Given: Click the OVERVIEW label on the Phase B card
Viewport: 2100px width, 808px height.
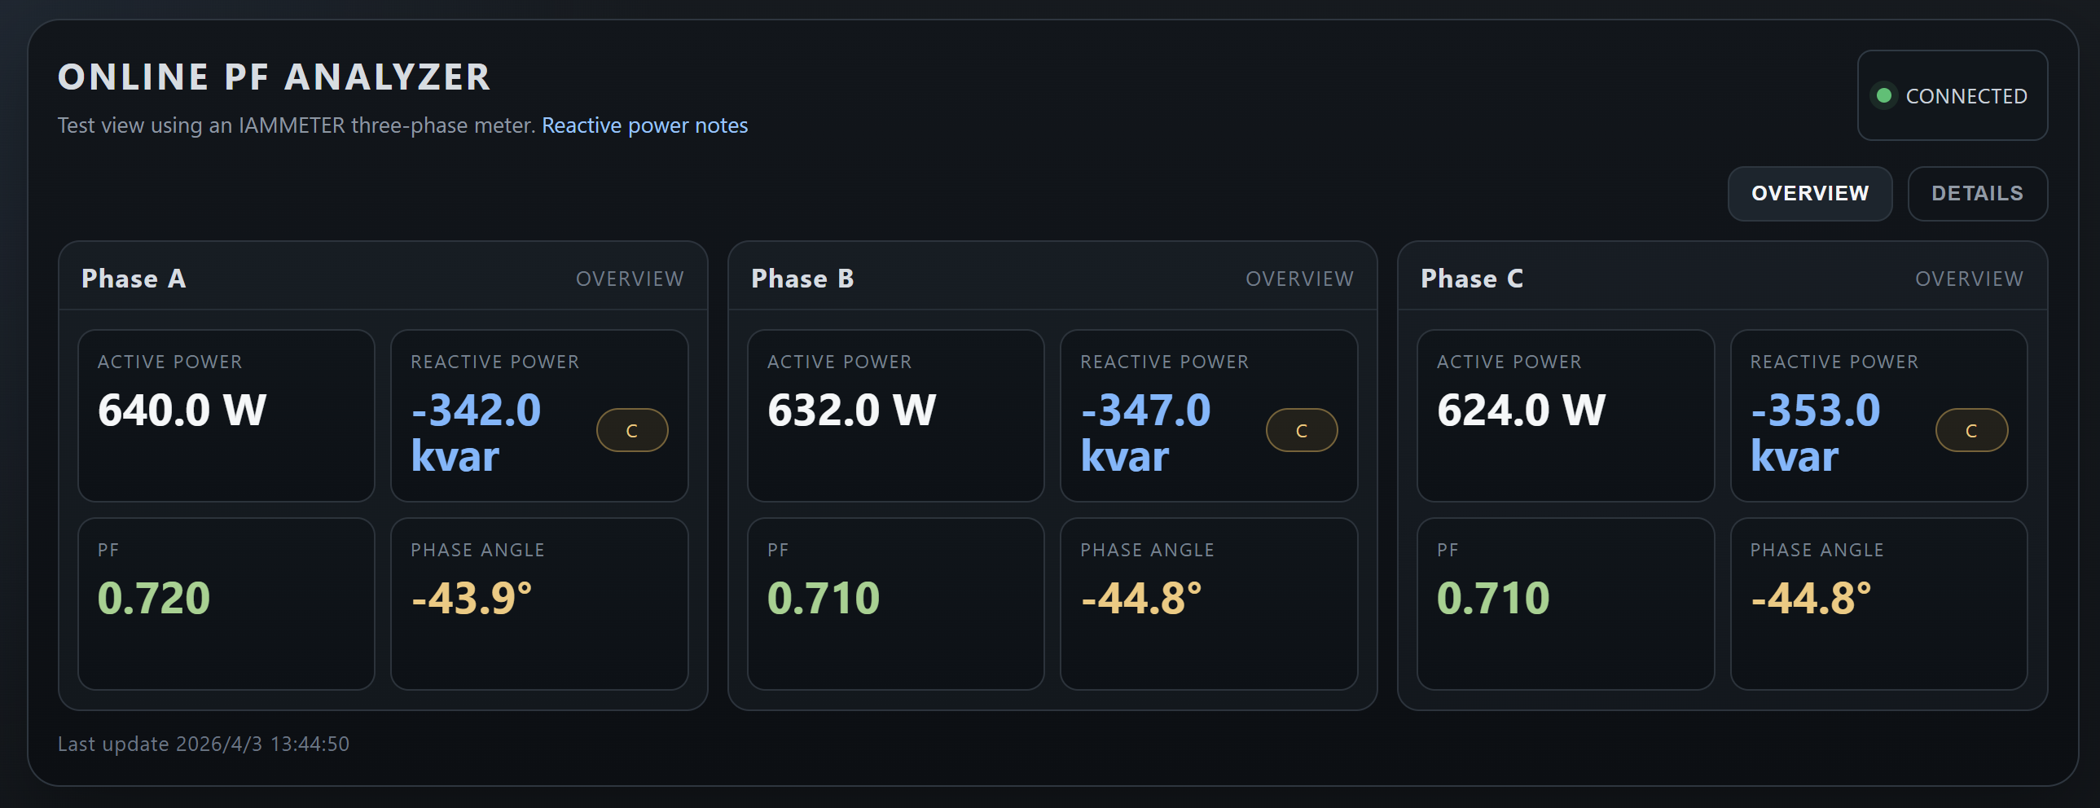Looking at the screenshot, I should pyautogui.click(x=1299, y=278).
